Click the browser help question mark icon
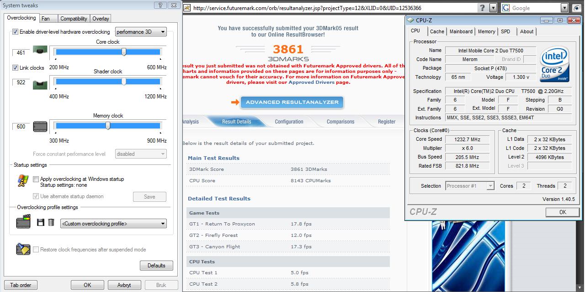This screenshot has height=292, width=585. tap(483, 8)
